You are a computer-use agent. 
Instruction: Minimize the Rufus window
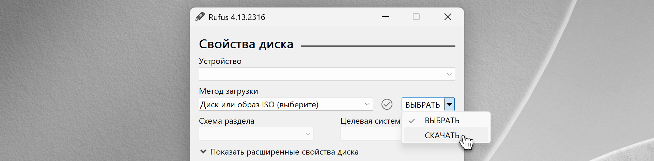[x=385, y=17]
